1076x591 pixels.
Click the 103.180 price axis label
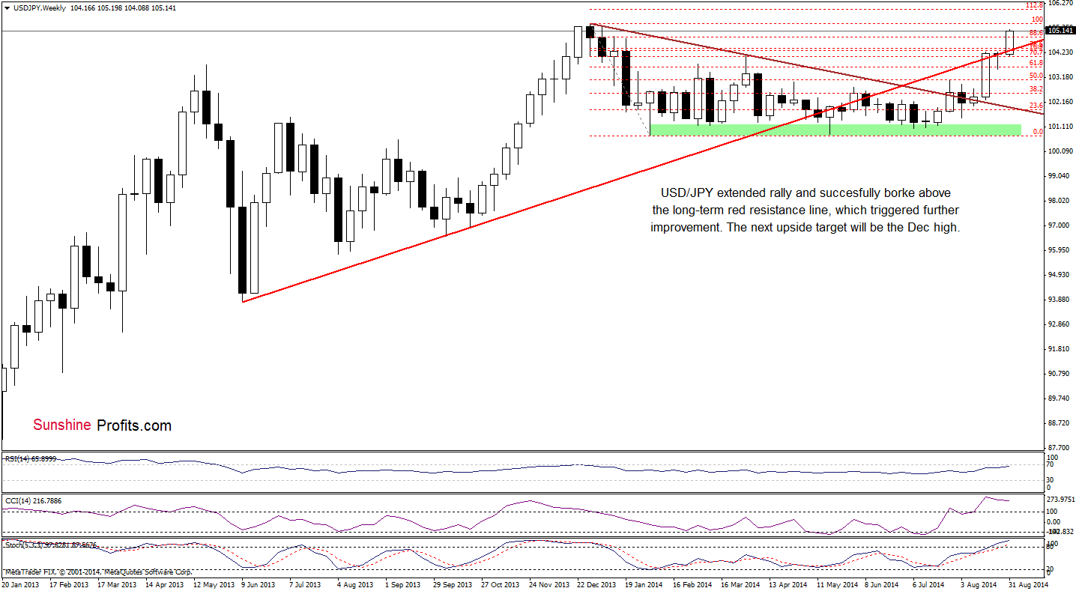[1061, 77]
